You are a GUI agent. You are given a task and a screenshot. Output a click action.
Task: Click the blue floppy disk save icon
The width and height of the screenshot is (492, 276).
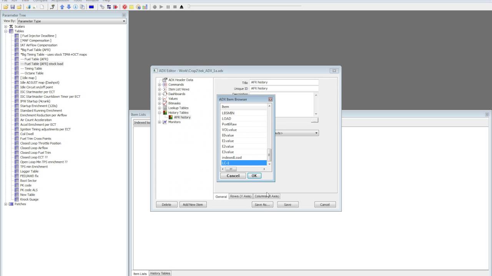coord(12,7)
